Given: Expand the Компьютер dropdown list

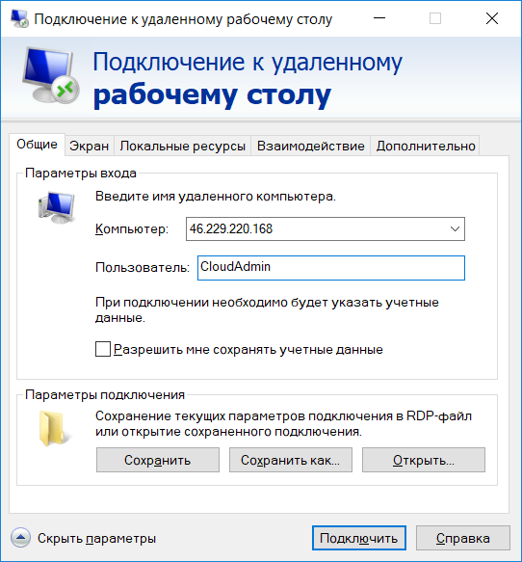Looking at the screenshot, I should pos(455,228).
